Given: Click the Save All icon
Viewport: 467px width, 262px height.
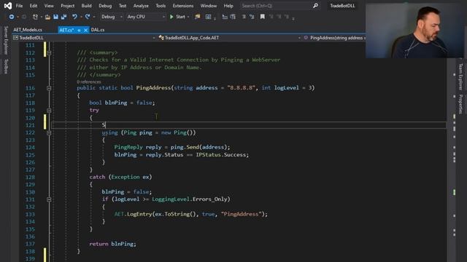Looking at the screenshot, I should (x=63, y=17).
